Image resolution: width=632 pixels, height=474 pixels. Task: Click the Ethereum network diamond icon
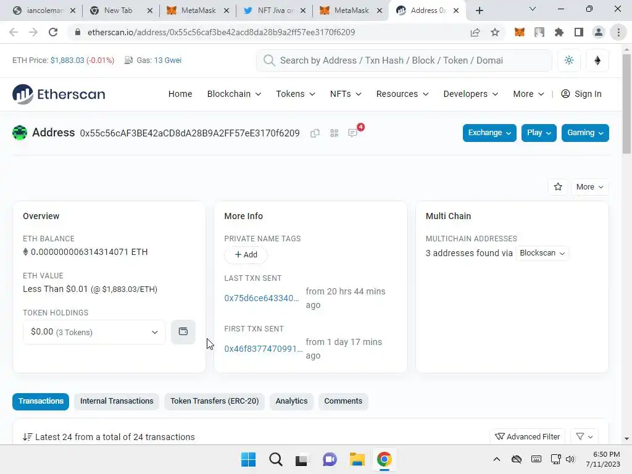point(597,60)
